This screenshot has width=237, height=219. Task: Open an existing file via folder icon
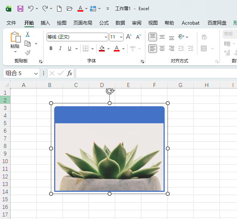pos(69,9)
